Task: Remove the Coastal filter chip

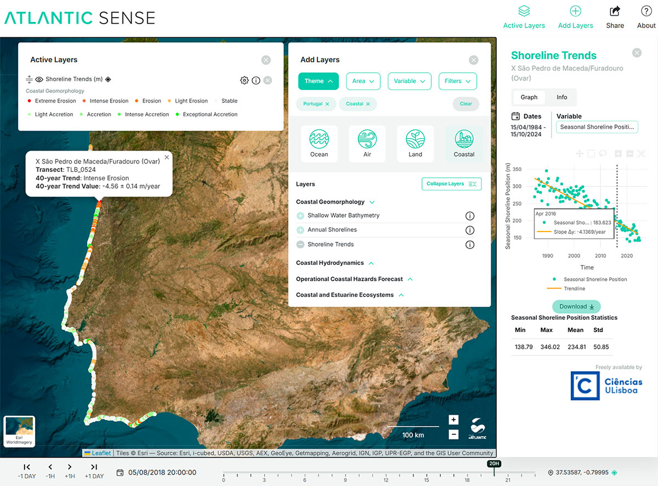Action: coord(368,104)
